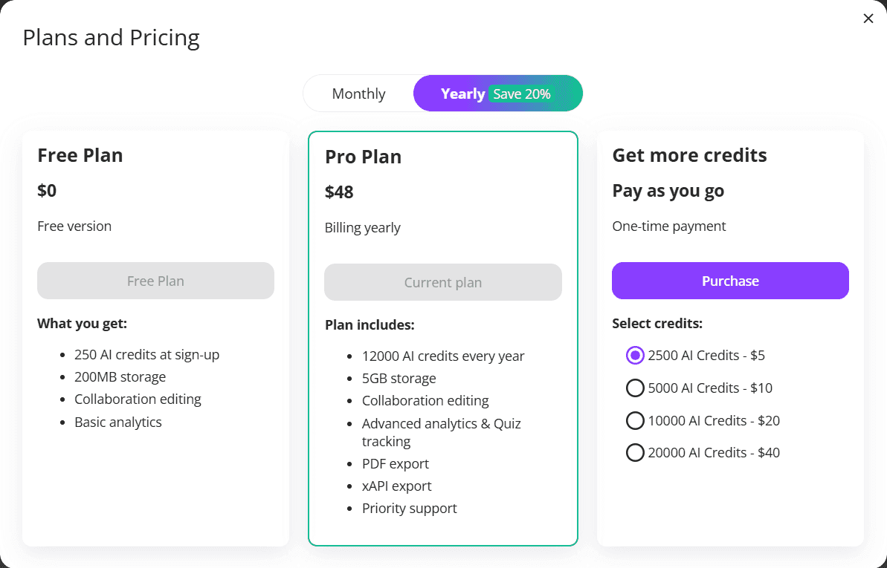Screen dimensions: 887x568
Task: Click the Save 20% badge
Action: tap(521, 94)
